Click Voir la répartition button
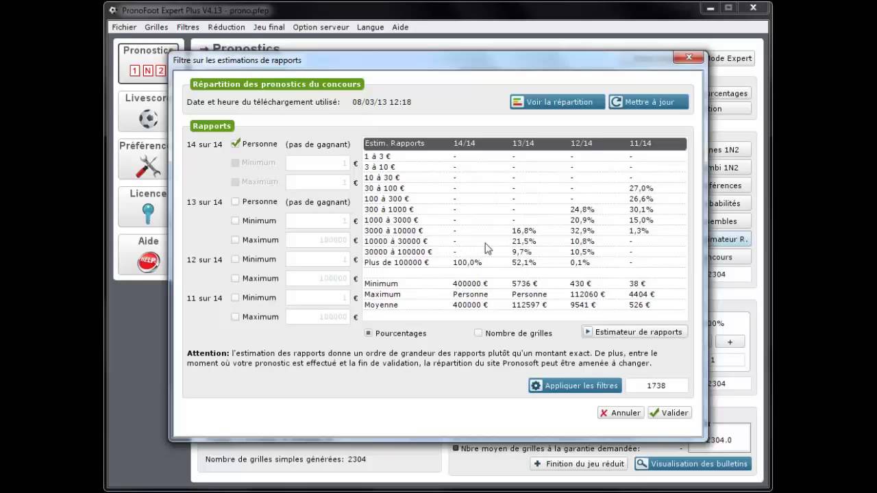 click(557, 102)
